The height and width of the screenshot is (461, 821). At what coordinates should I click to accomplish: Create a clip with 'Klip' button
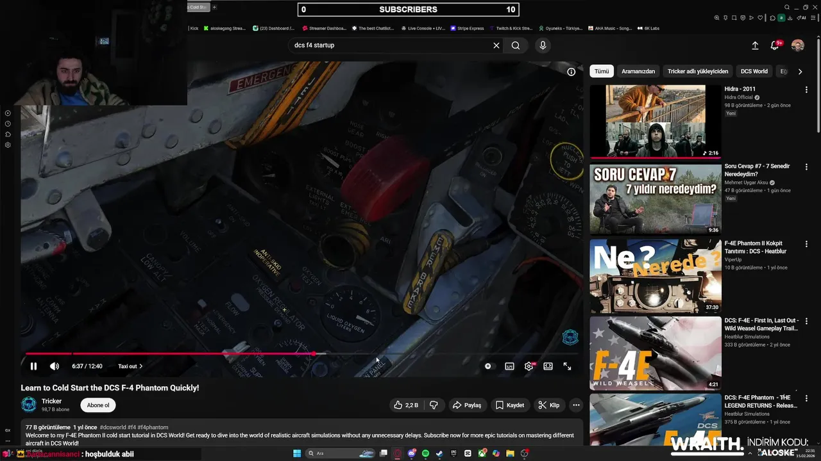549,405
